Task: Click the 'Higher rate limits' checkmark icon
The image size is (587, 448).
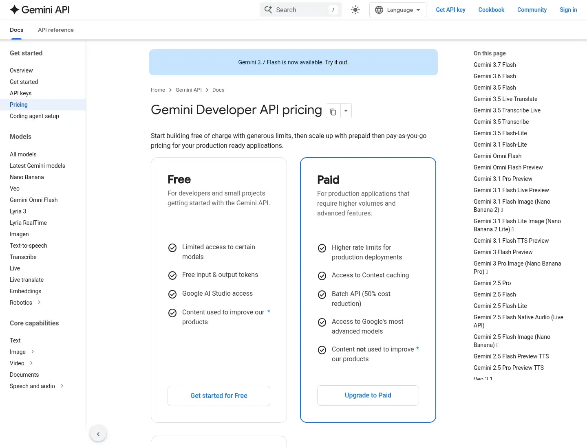Action: point(322,248)
